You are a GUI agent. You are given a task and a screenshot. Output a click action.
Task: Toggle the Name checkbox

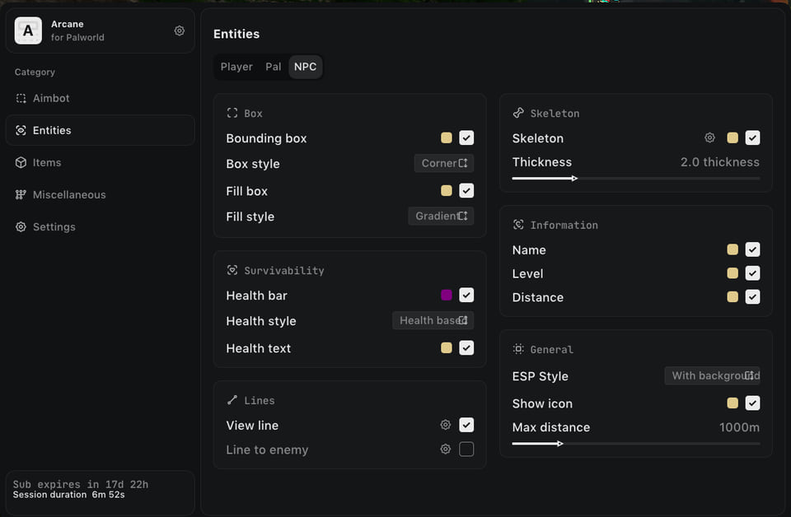click(752, 249)
